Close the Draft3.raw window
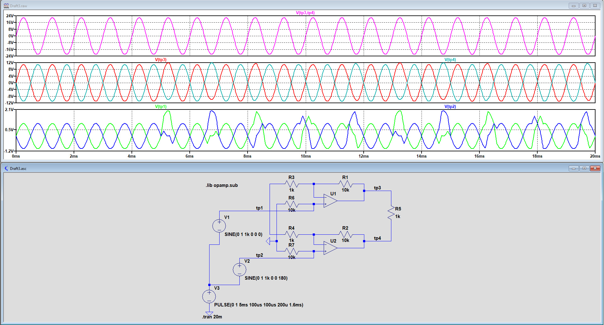Screen dimensions: 604x325 [x=595, y=6]
